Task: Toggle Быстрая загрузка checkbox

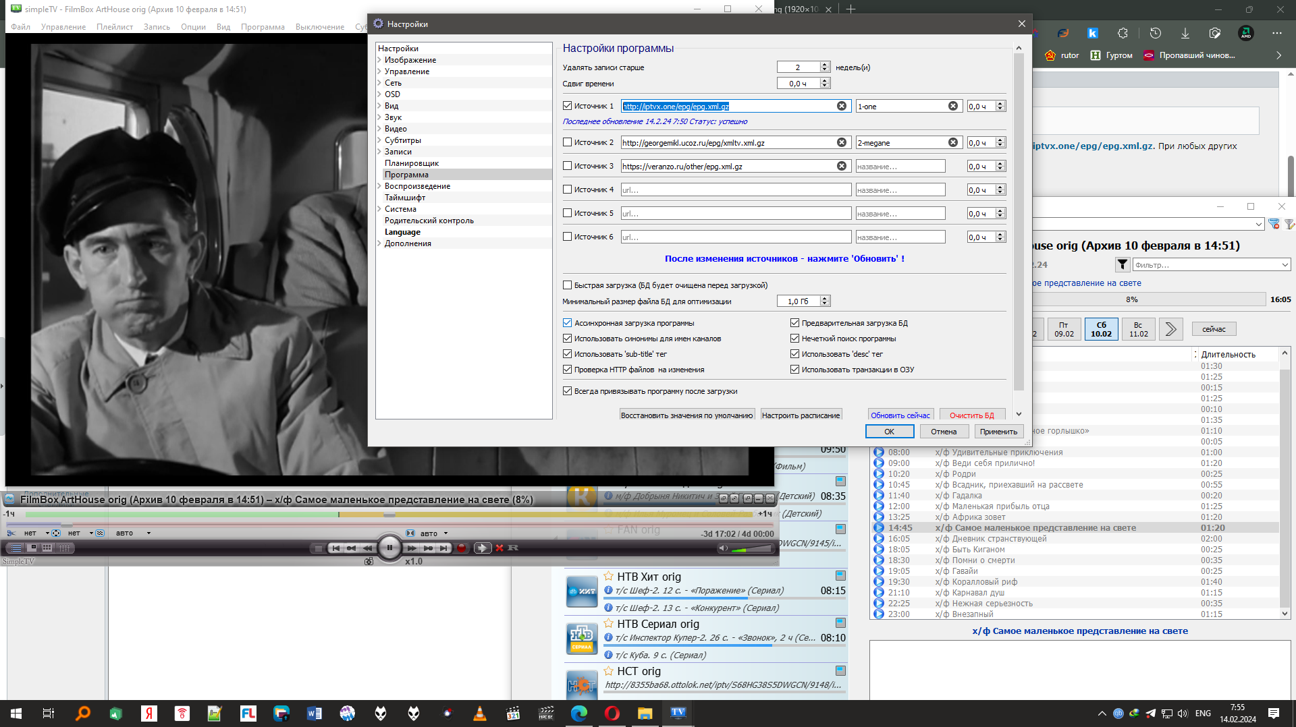Action: click(x=568, y=285)
